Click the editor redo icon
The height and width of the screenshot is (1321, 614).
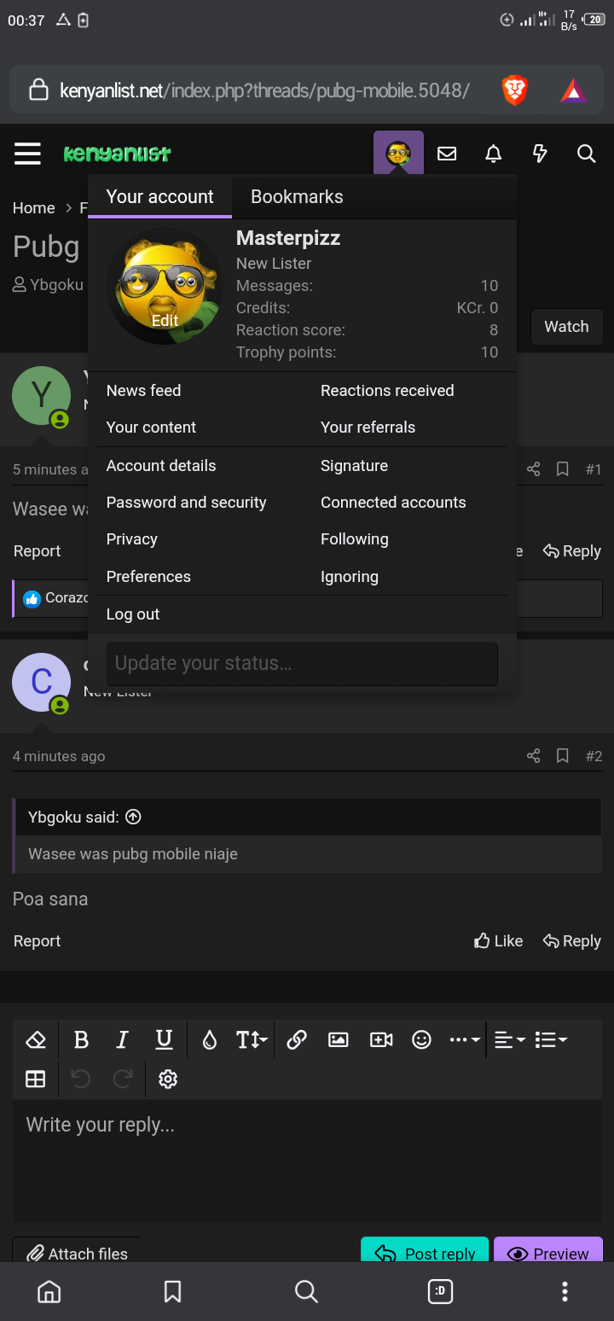[122, 1079]
